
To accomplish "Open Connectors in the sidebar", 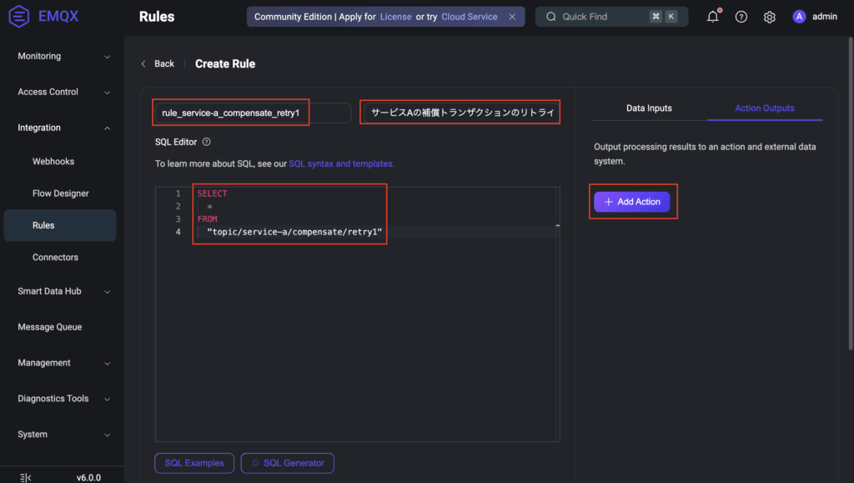I will pyautogui.click(x=55, y=257).
